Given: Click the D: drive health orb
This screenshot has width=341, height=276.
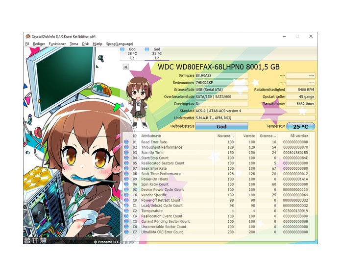Looking at the screenshot, I should click(147, 49).
